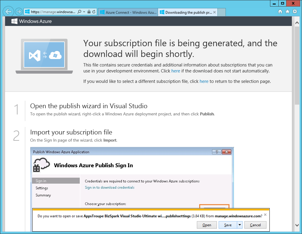Open Favorites with the star icon
The image size is (302, 234).
pos(287,12)
